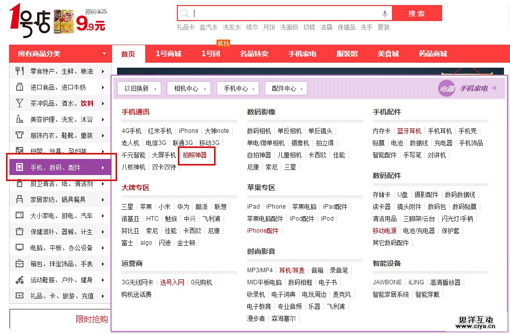The width and height of the screenshot is (510, 334).
Task: Click the 苹果电脑 link
Action: tap(304, 207)
